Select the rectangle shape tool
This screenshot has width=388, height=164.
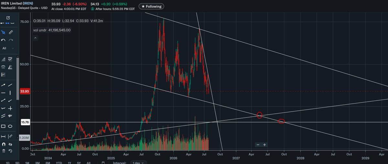click(x=3, y=126)
